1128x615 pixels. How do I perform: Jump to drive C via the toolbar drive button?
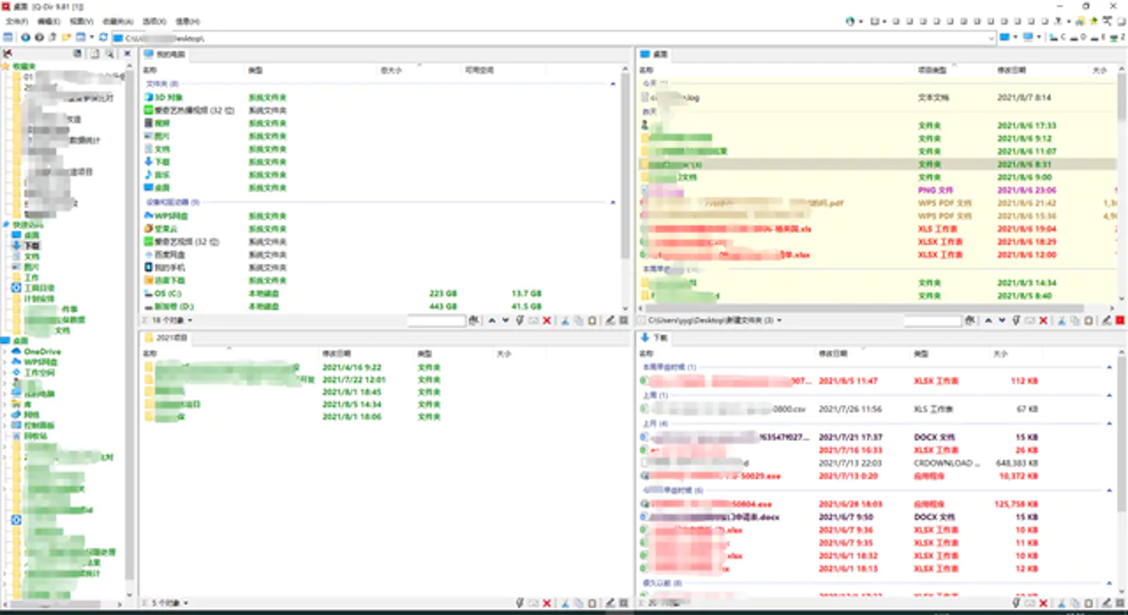pyautogui.click(x=1057, y=38)
